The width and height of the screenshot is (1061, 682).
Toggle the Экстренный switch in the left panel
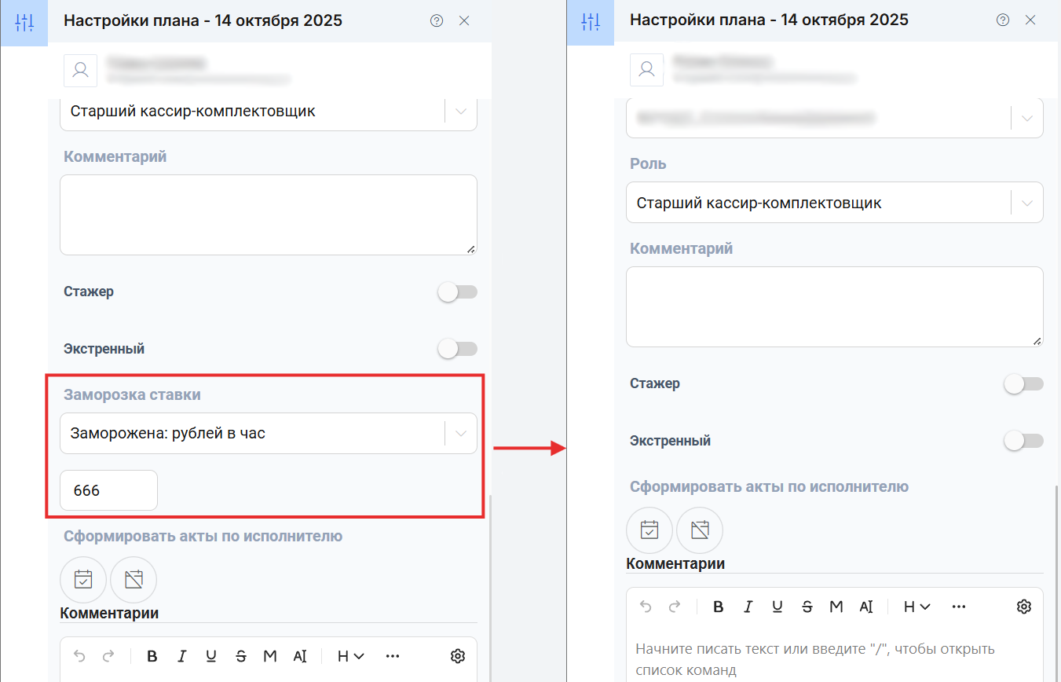[x=457, y=349]
